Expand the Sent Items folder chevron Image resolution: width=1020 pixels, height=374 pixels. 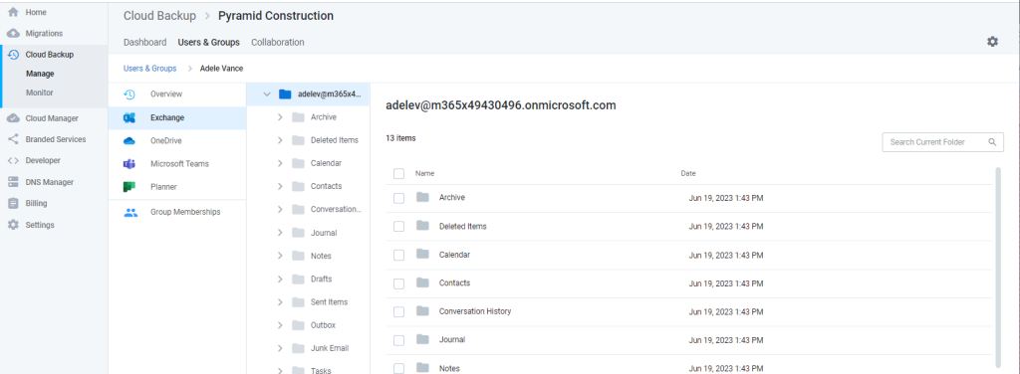point(280,302)
